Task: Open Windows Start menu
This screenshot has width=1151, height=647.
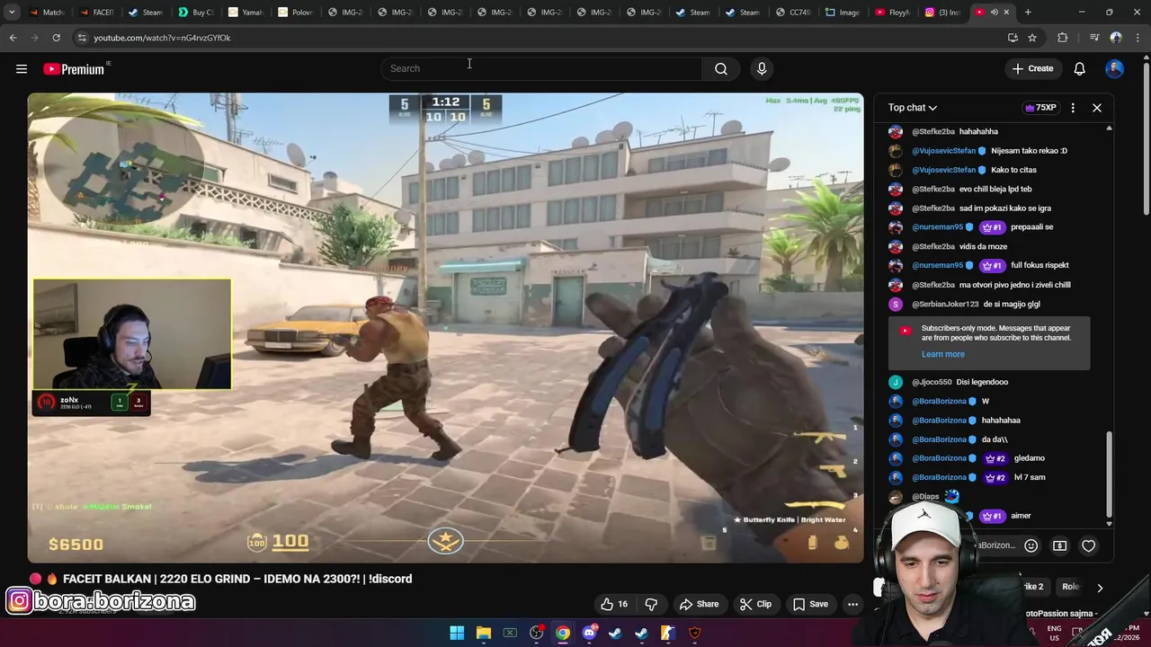Action: pyautogui.click(x=457, y=633)
